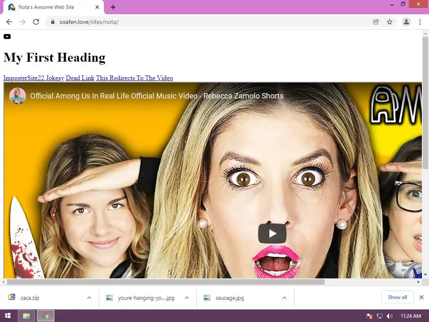
Task: Click the address bar URL field
Action: point(208,22)
